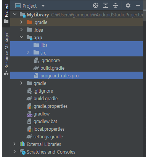Select the root 'gradle' folder name
The height and width of the screenshot is (157, 146).
point(40,83)
